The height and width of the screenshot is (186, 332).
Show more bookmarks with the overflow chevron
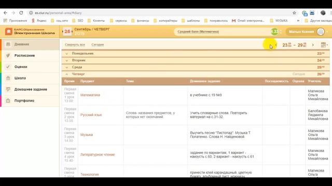click(x=298, y=21)
